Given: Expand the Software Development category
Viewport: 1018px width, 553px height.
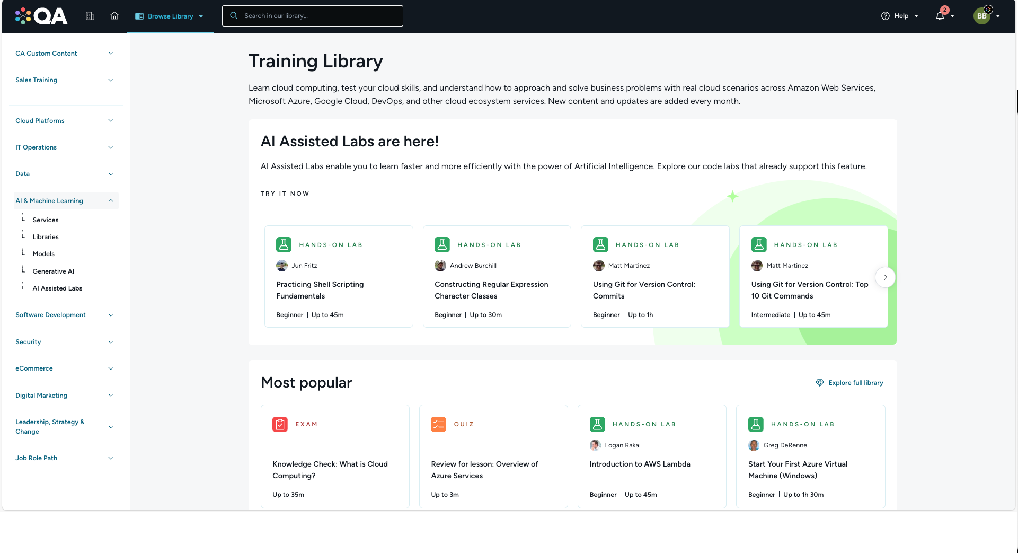Looking at the screenshot, I should tap(65, 315).
